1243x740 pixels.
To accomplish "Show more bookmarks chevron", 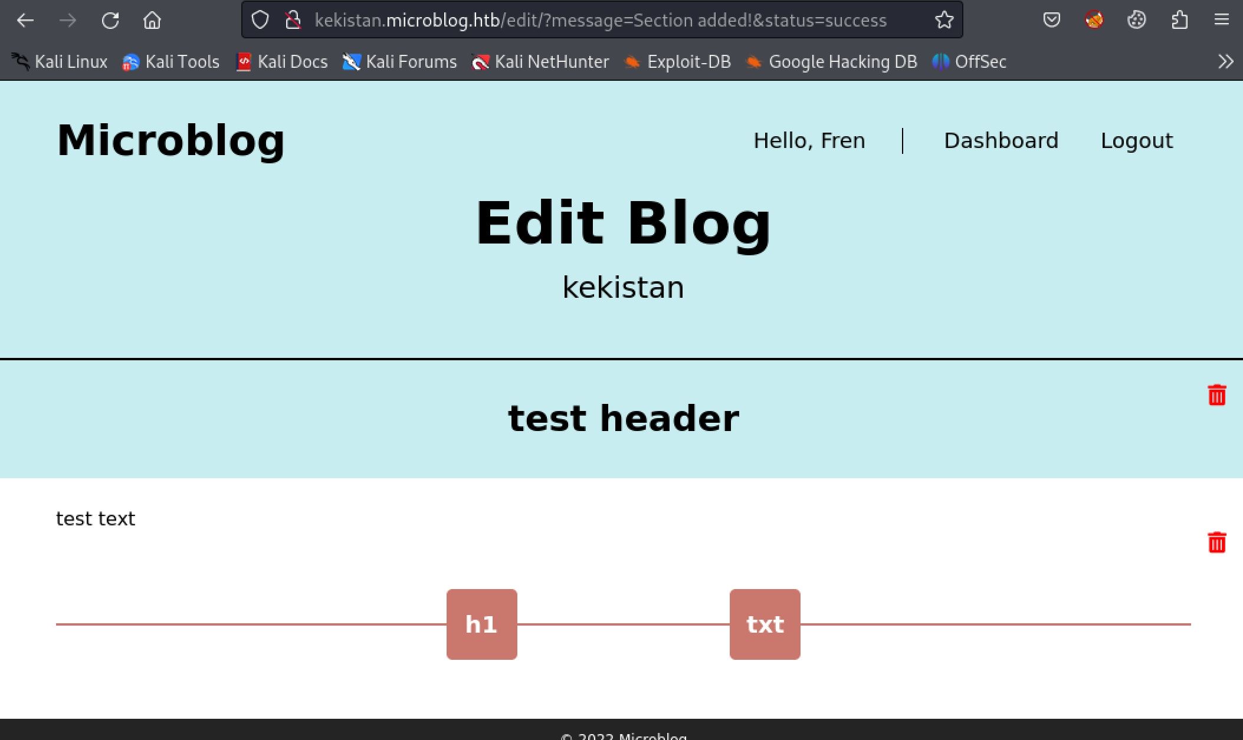I will coord(1225,62).
